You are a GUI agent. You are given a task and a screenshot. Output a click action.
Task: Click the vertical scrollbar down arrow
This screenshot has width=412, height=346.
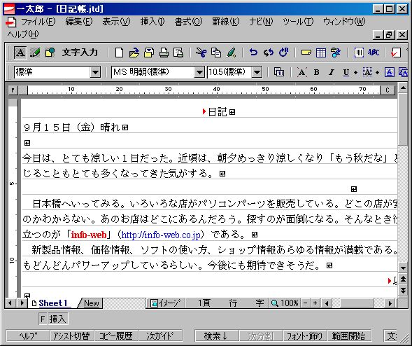403,268
